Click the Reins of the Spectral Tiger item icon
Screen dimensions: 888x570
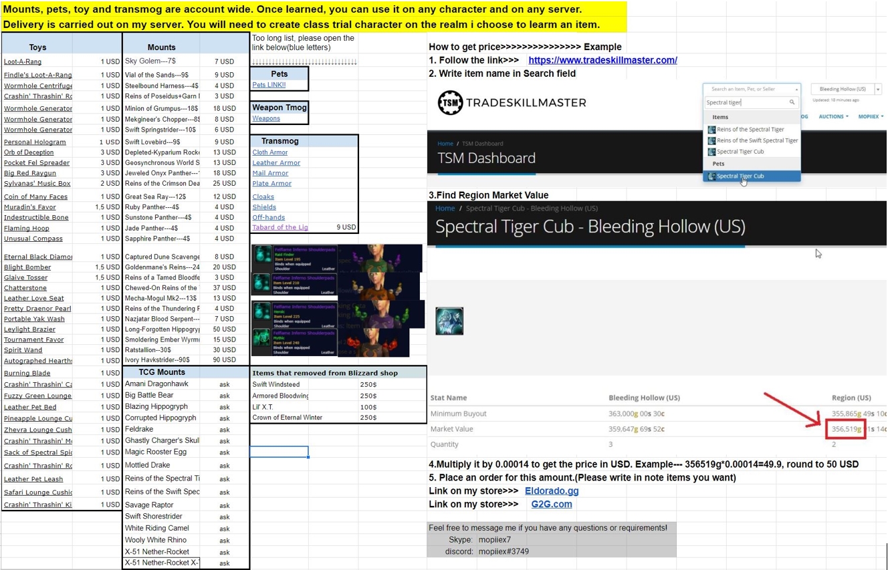click(x=711, y=130)
